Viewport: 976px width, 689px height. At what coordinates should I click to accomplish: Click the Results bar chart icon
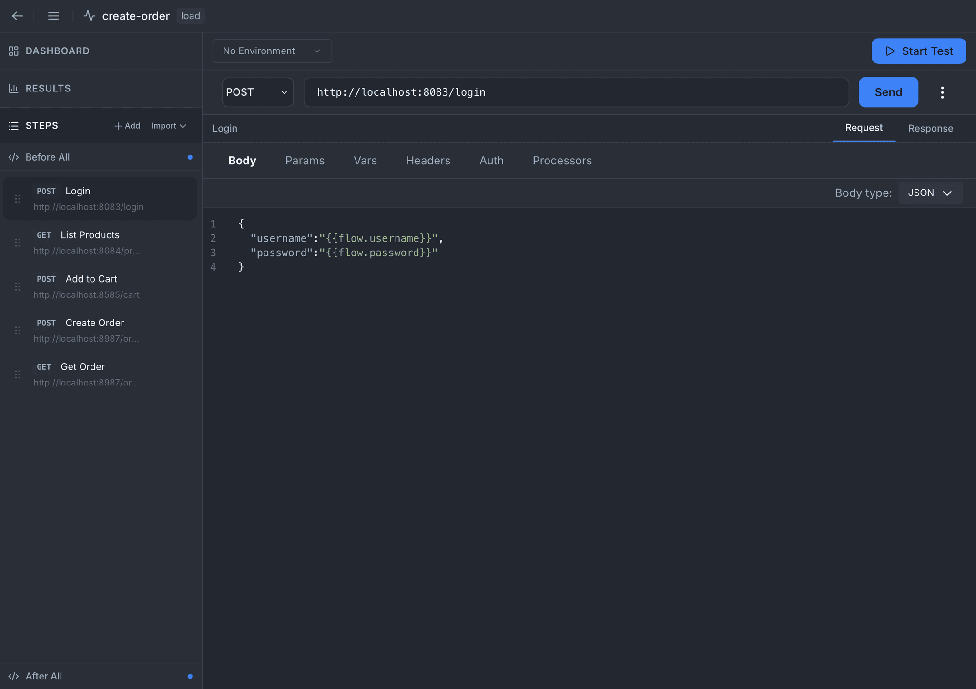pyautogui.click(x=13, y=89)
